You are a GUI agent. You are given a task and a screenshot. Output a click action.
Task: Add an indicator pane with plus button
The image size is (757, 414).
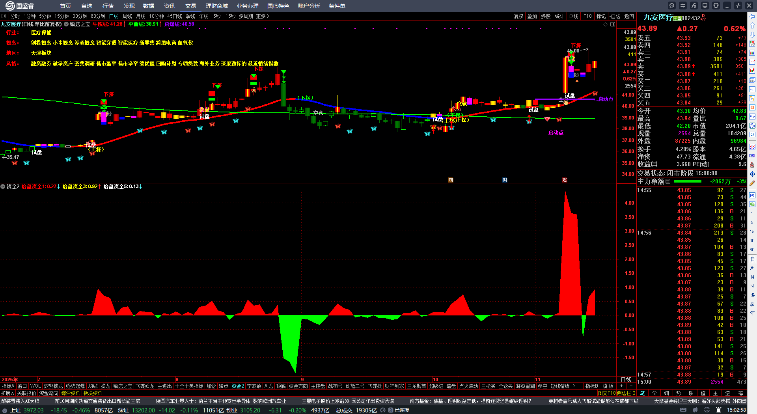pos(621,386)
